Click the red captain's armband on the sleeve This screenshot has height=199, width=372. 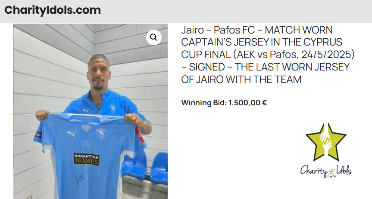(140, 135)
